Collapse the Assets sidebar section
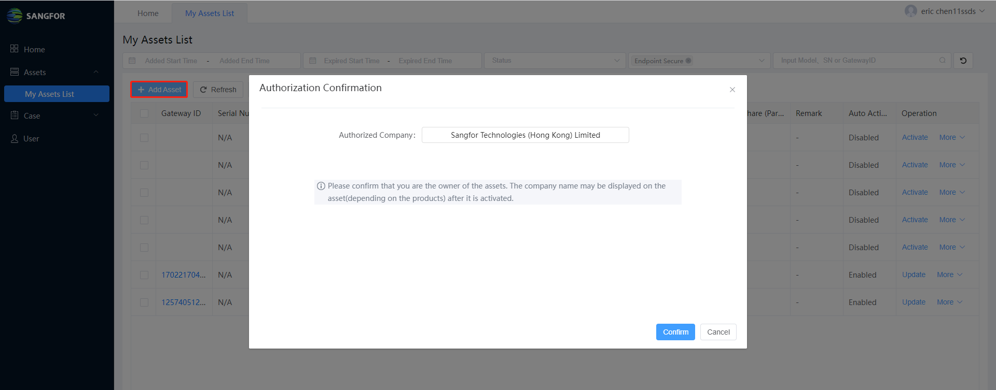This screenshot has width=996, height=390. pyautogui.click(x=96, y=72)
